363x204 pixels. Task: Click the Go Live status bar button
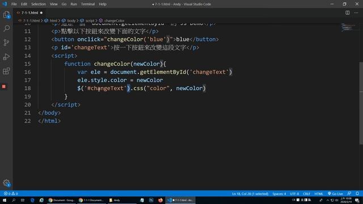point(335,194)
